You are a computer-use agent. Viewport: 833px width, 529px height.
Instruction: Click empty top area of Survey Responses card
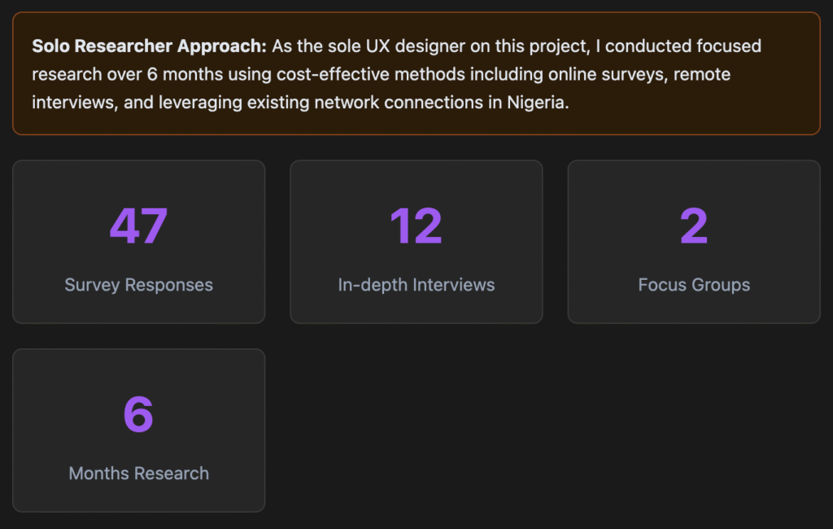tap(138, 177)
